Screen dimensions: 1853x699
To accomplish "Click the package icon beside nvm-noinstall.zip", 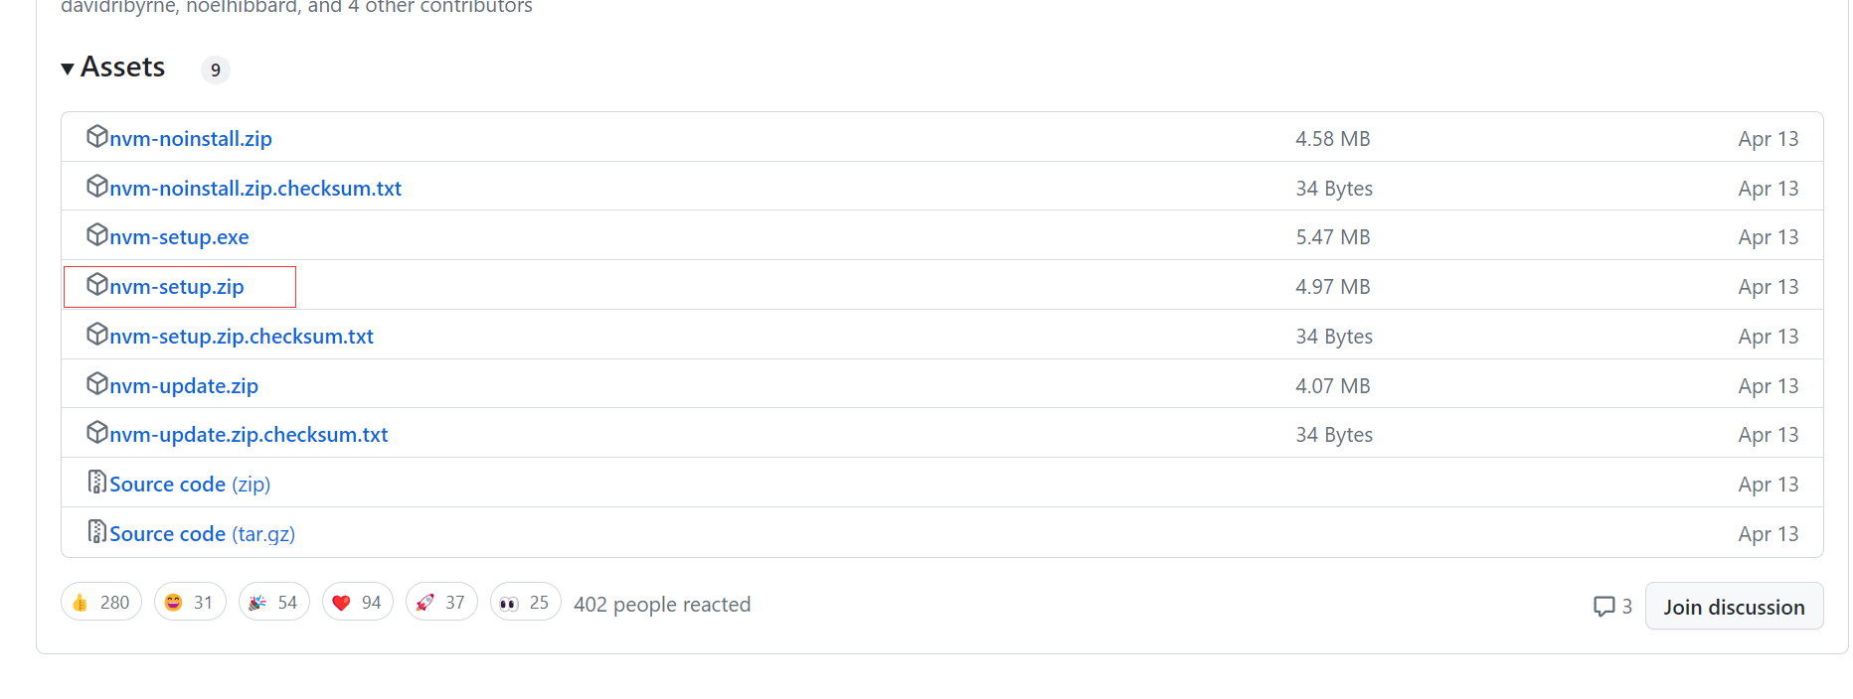I will (x=96, y=137).
